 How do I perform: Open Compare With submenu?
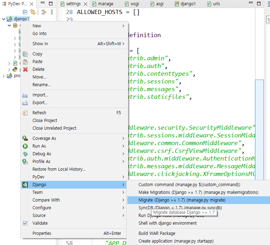pyautogui.click(x=74, y=200)
